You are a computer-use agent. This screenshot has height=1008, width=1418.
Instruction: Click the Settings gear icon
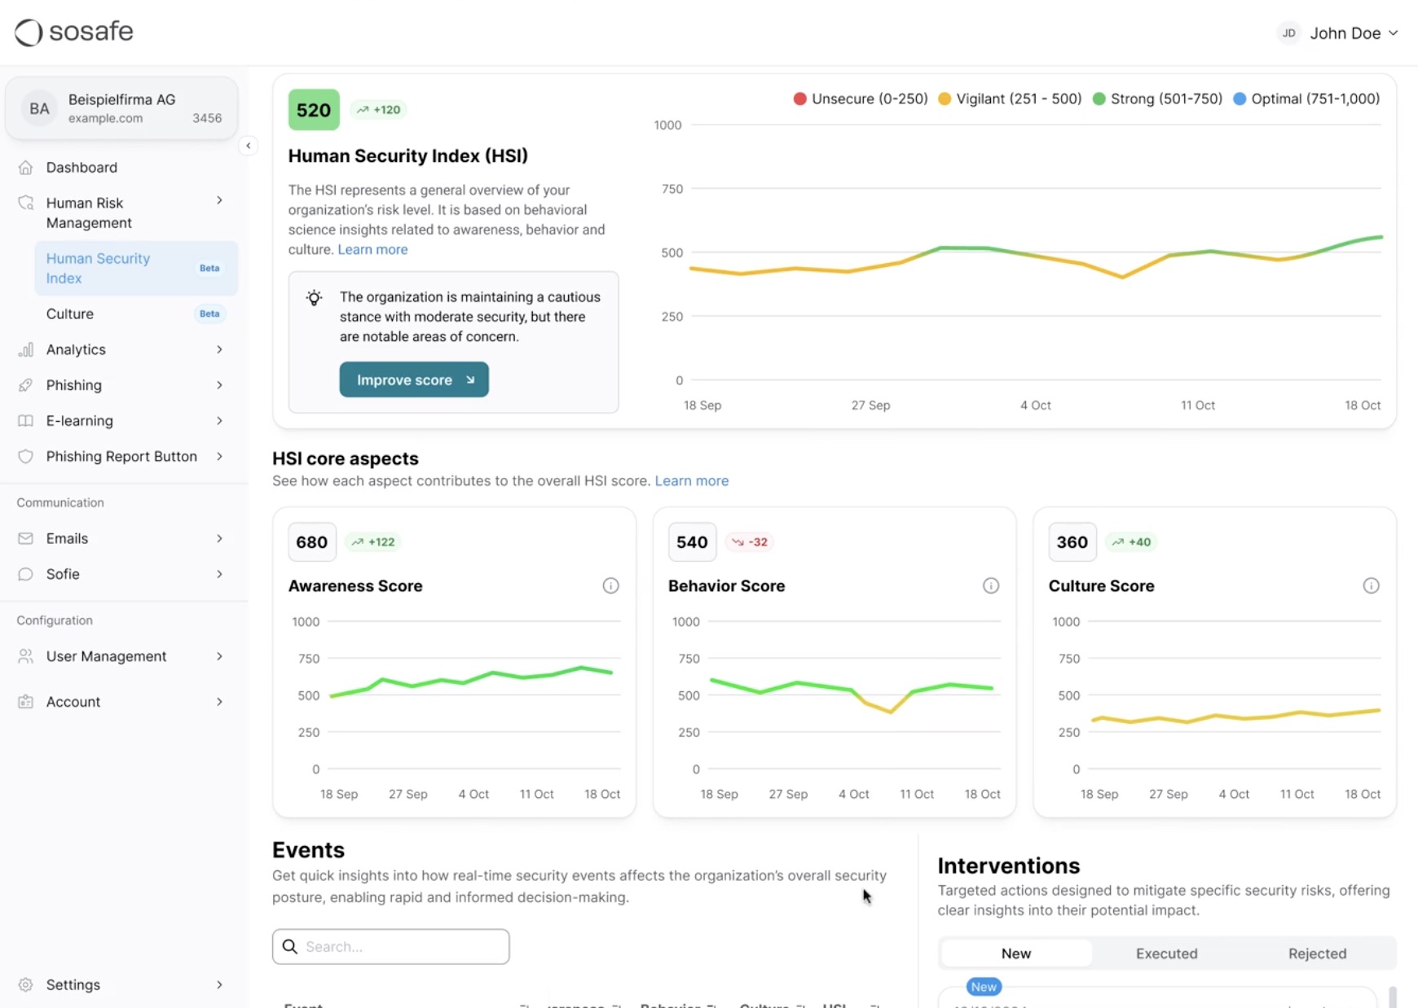(26, 984)
